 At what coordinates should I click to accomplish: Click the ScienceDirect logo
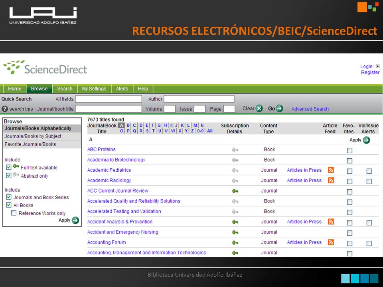point(45,68)
